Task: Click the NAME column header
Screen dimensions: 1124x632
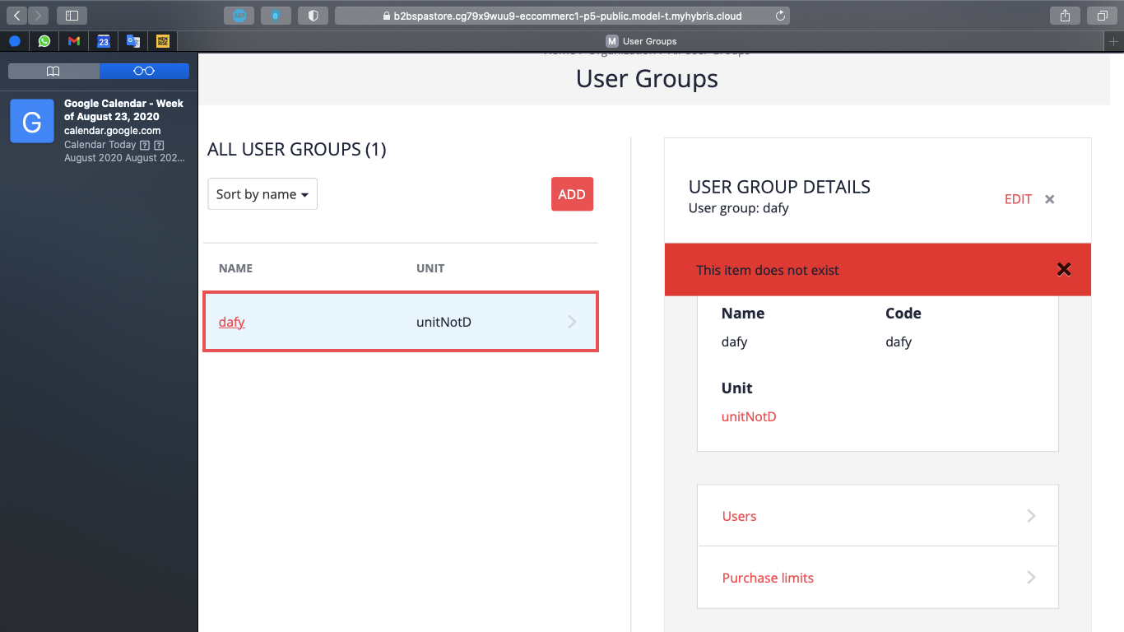Action: [235, 268]
